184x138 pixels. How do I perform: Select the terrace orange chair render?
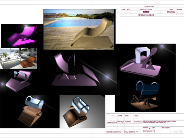(x=19, y=58)
